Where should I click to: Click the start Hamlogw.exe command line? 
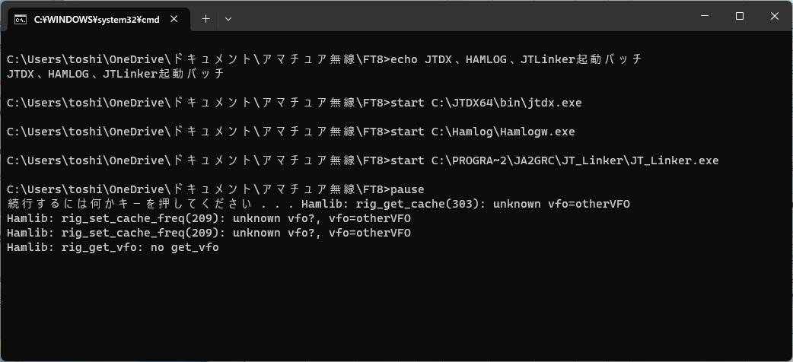(291, 132)
